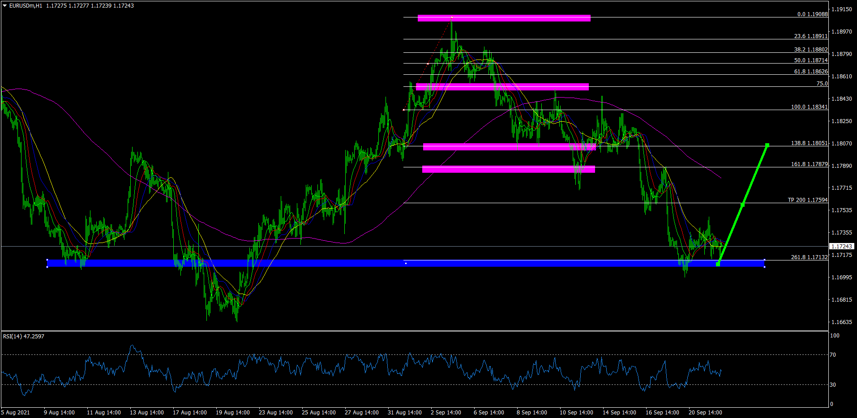Viewport: 857px width, 418px height.
Task: Click the 20 Sep 14:00 time label
Action: (705, 413)
